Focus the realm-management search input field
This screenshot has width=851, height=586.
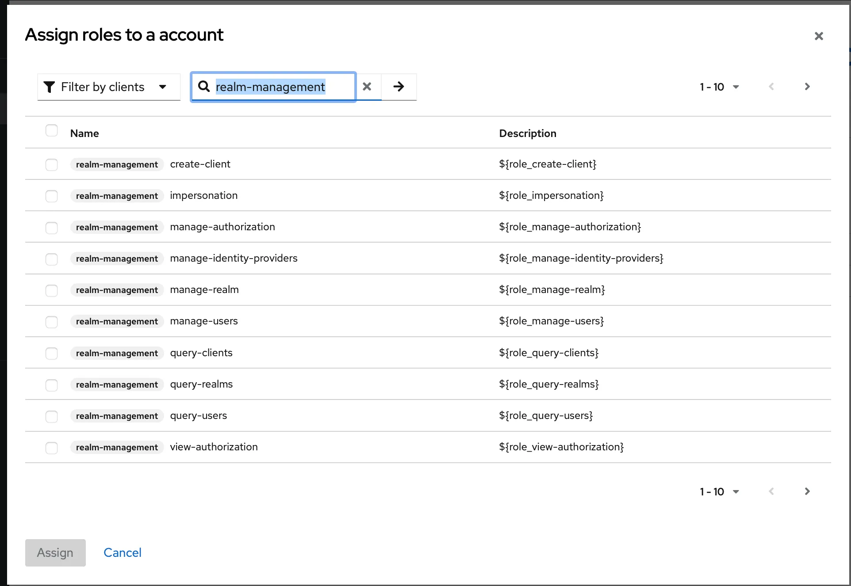(x=283, y=87)
